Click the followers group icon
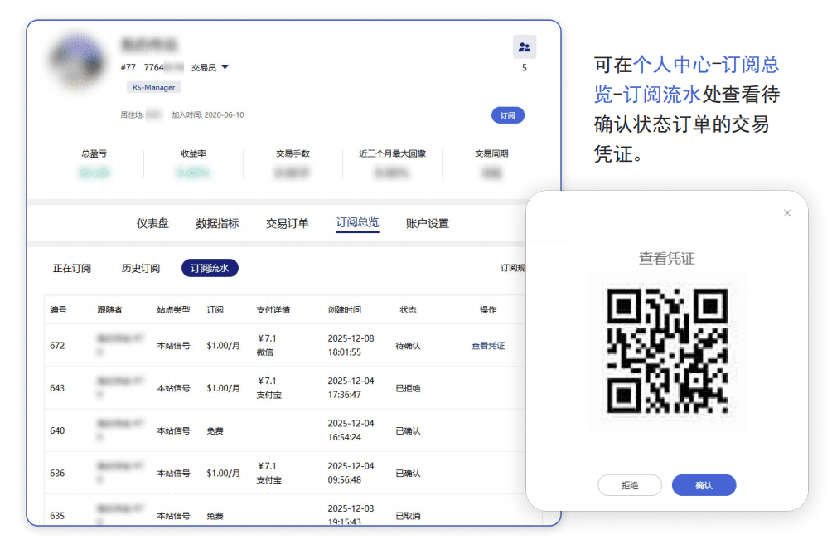 click(524, 47)
